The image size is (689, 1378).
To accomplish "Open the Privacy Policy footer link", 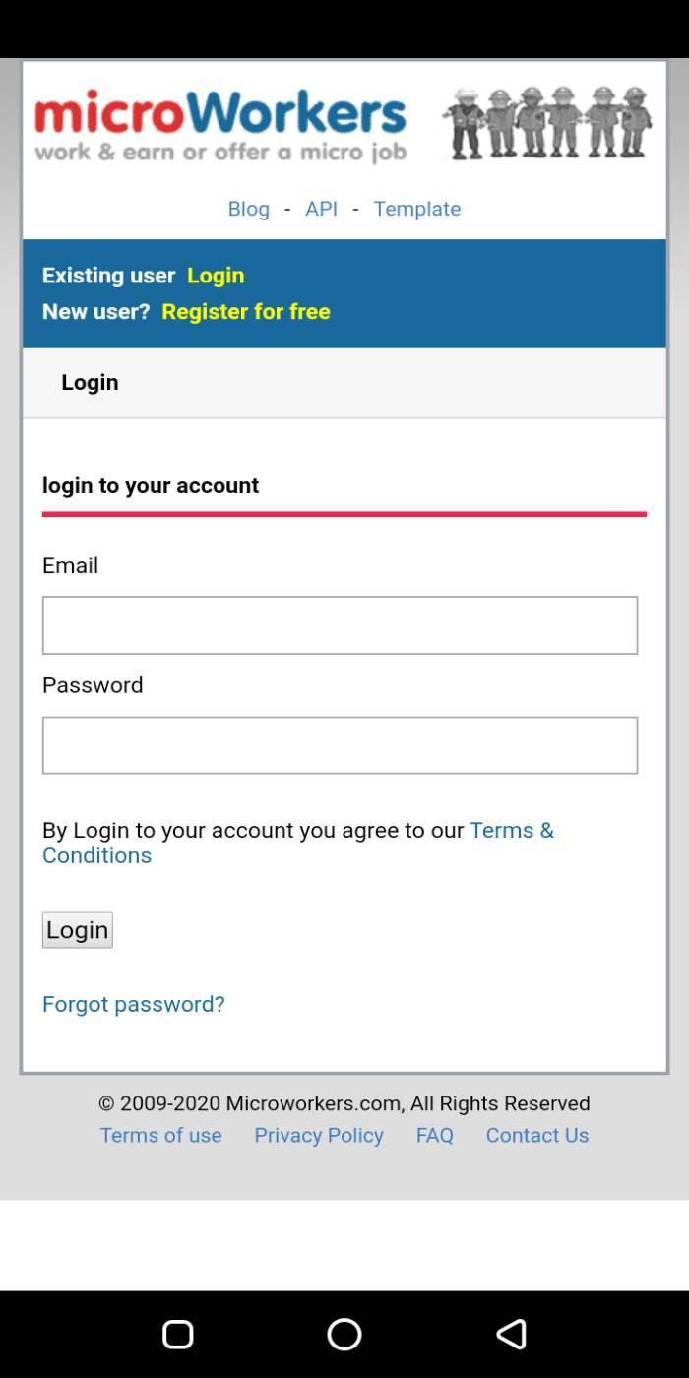I will point(319,1135).
